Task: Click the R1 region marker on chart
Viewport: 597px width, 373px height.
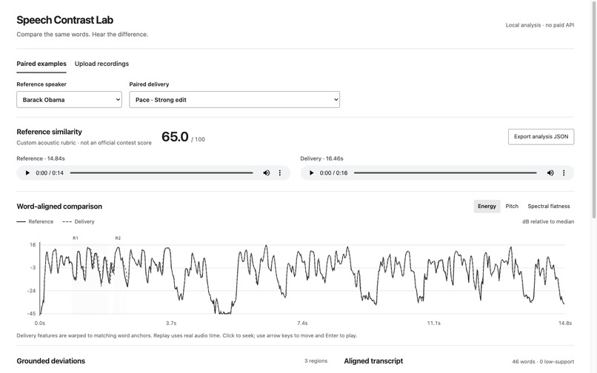Action: tap(76, 238)
